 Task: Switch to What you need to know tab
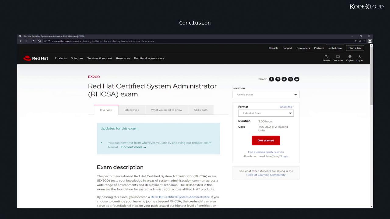tap(166, 110)
